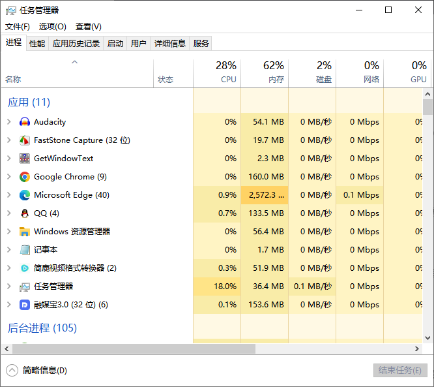Image resolution: width=434 pixels, height=387 pixels.
Task: Click the QQ penguin icon
Action: [25, 213]
